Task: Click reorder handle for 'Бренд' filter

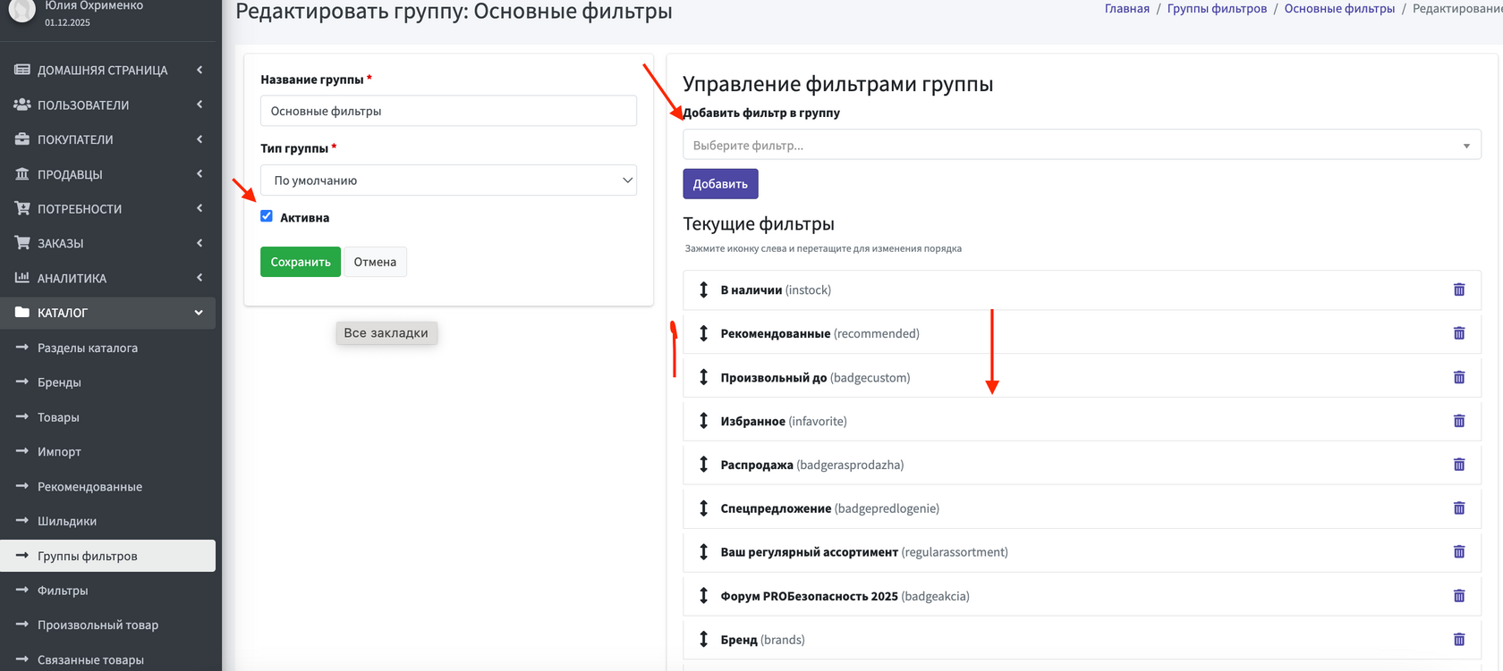Action: point(703,640)
